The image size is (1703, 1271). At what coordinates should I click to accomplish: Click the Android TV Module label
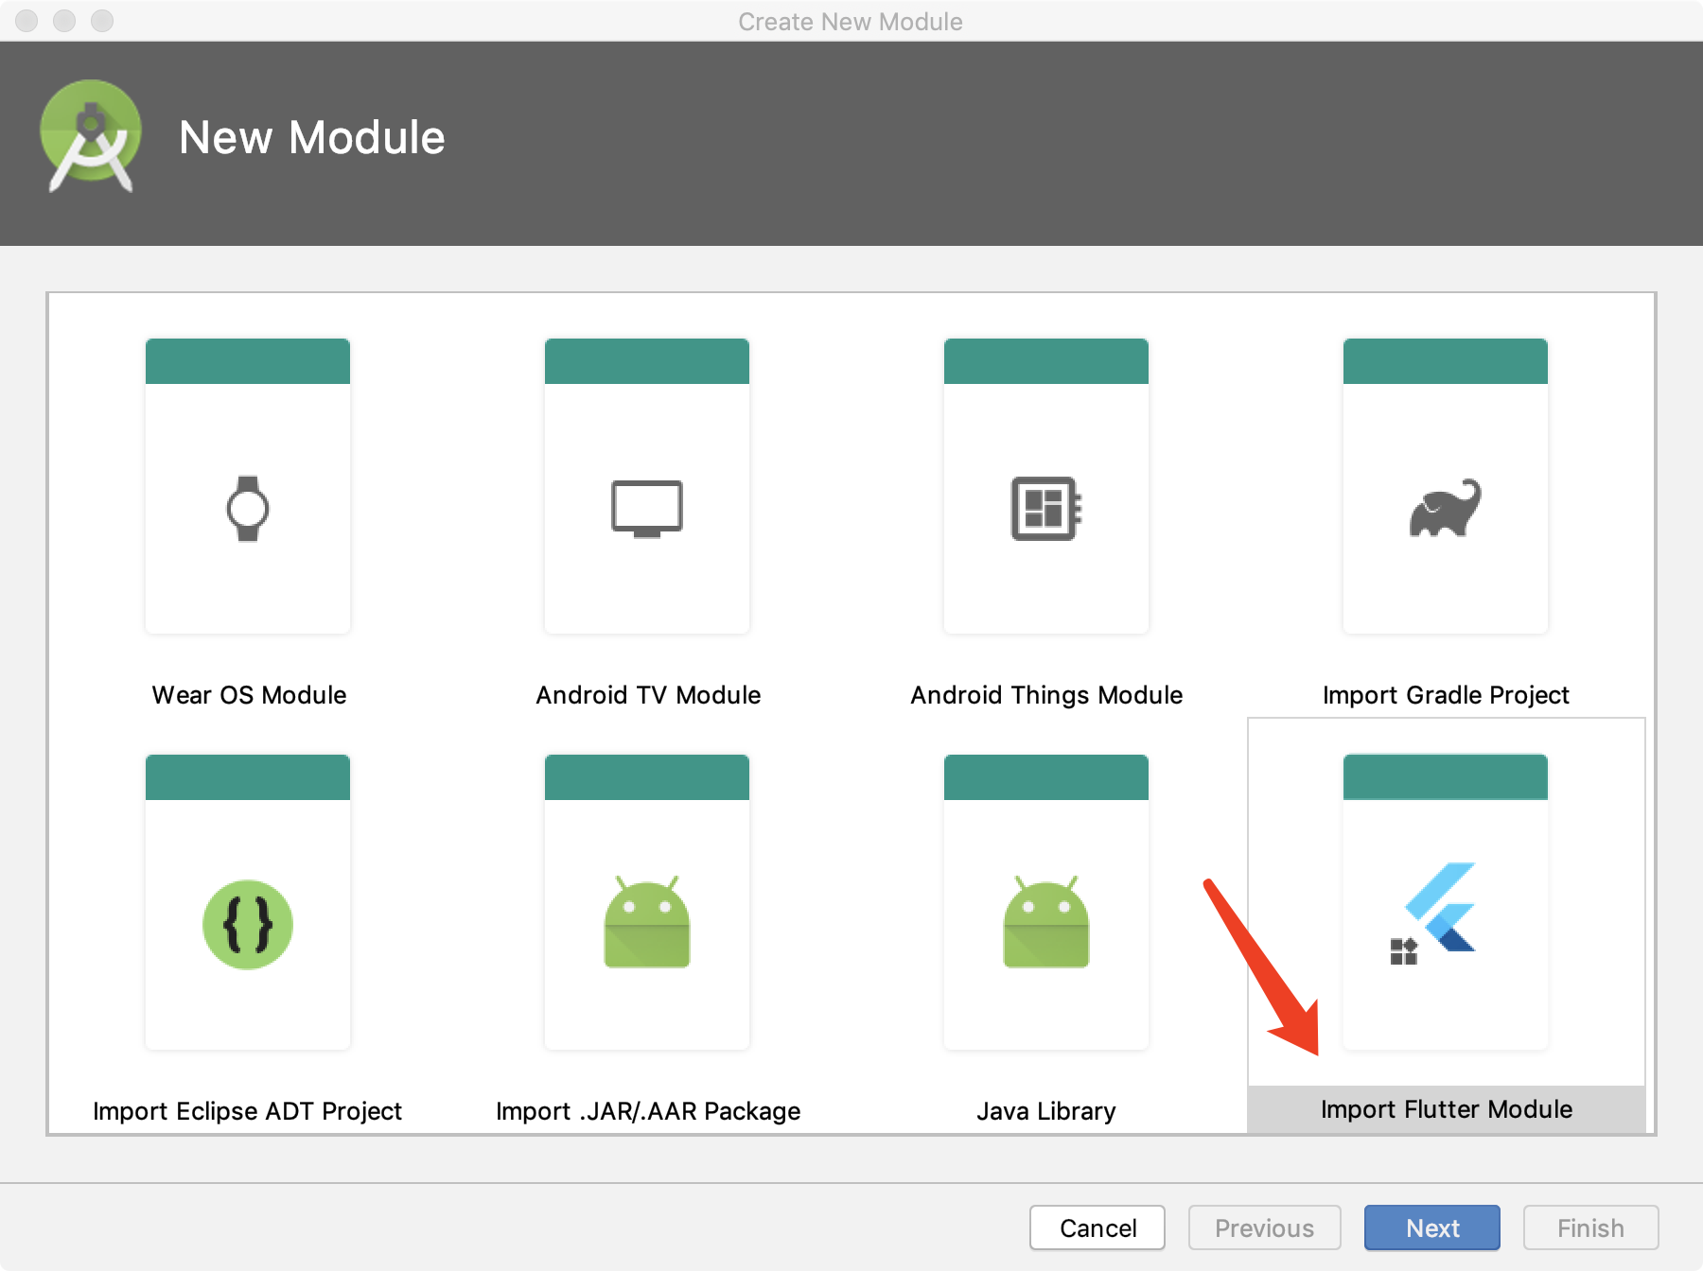coord(648,695)
